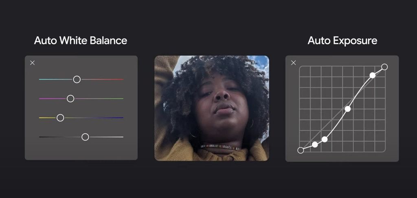Click the middle control point on the curve
Image resolution: width=417 pixels, height=198 pixels.
pyautogui.click(x=347, y=109)
